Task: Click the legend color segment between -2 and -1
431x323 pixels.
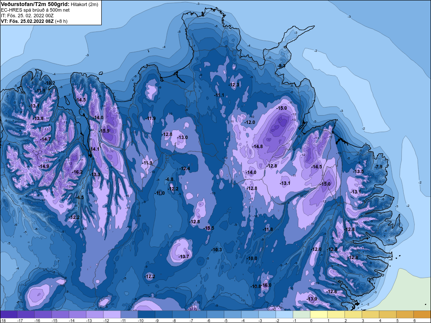Action: 284,314
